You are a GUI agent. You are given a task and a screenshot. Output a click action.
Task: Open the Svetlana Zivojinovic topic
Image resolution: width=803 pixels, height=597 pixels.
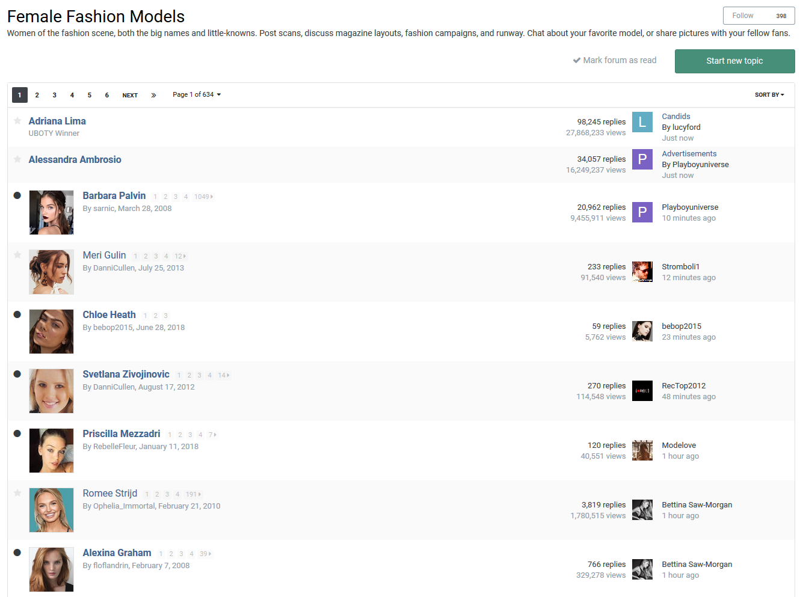tap(126, 374)
